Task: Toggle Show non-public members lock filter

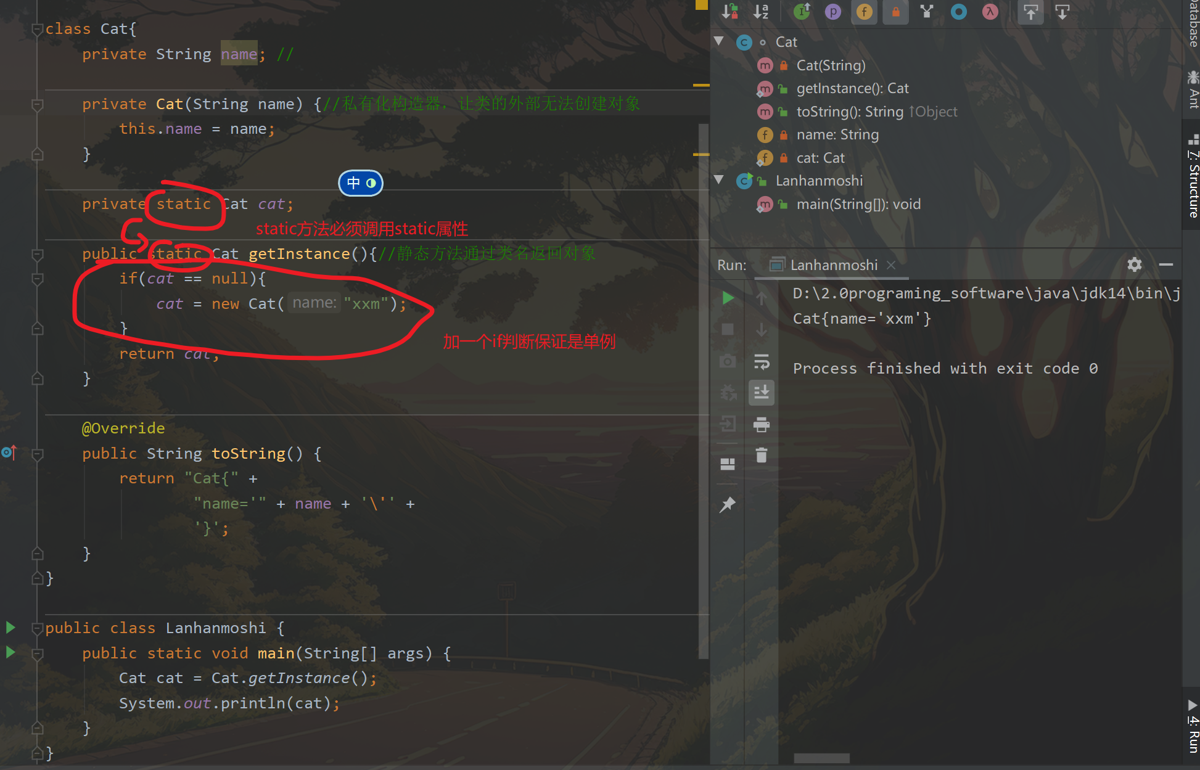Action: point(895,11)
